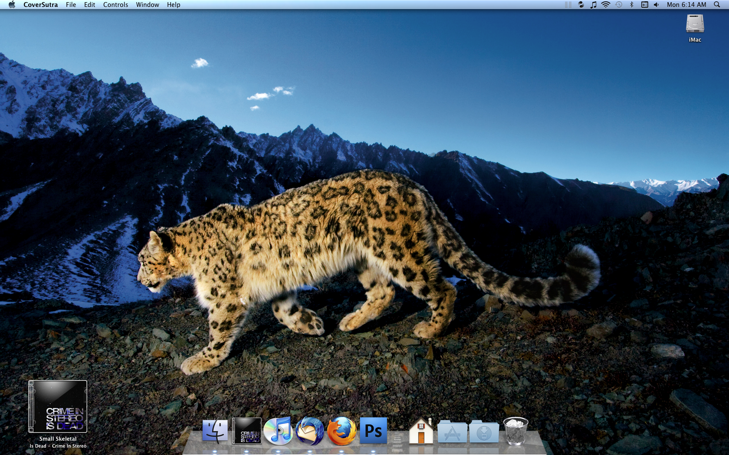Launch iTunes from the Dock
729x455 pixels.
pos(278,431)
